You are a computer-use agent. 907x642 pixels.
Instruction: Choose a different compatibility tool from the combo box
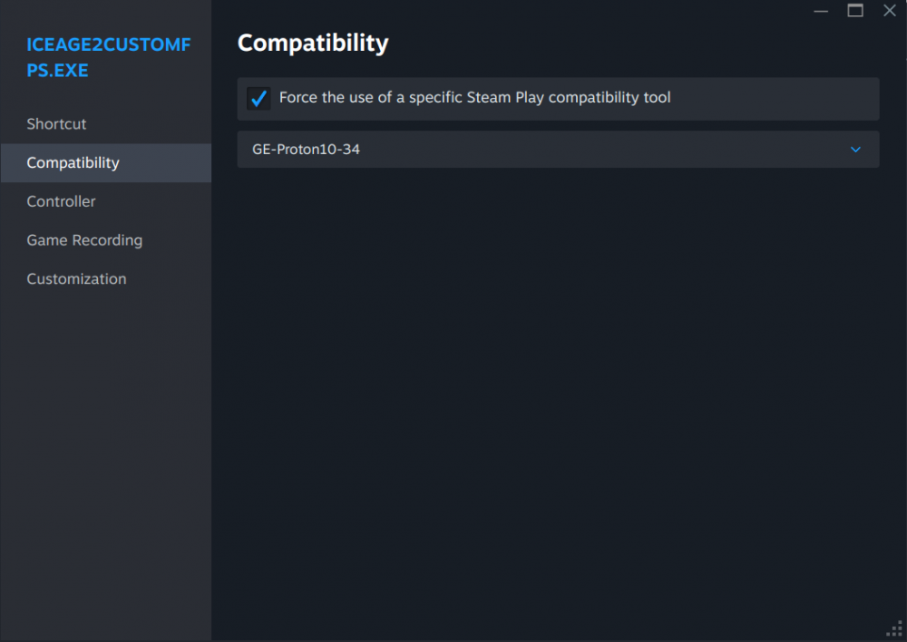click(558, 149)
